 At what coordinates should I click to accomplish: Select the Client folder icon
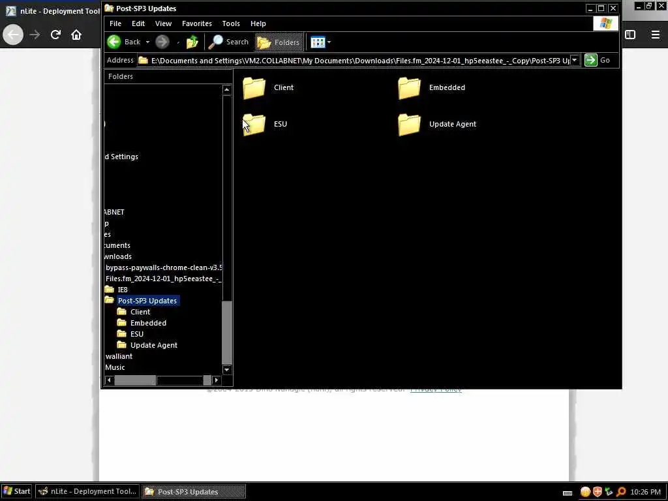pyautogui.click(x=254, y=88)
